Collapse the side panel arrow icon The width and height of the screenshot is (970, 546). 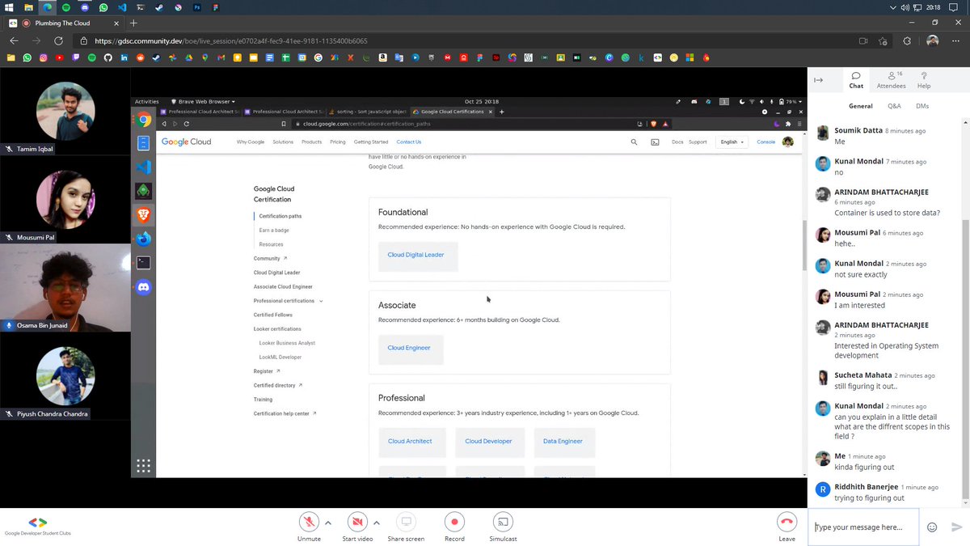(818, 79)
